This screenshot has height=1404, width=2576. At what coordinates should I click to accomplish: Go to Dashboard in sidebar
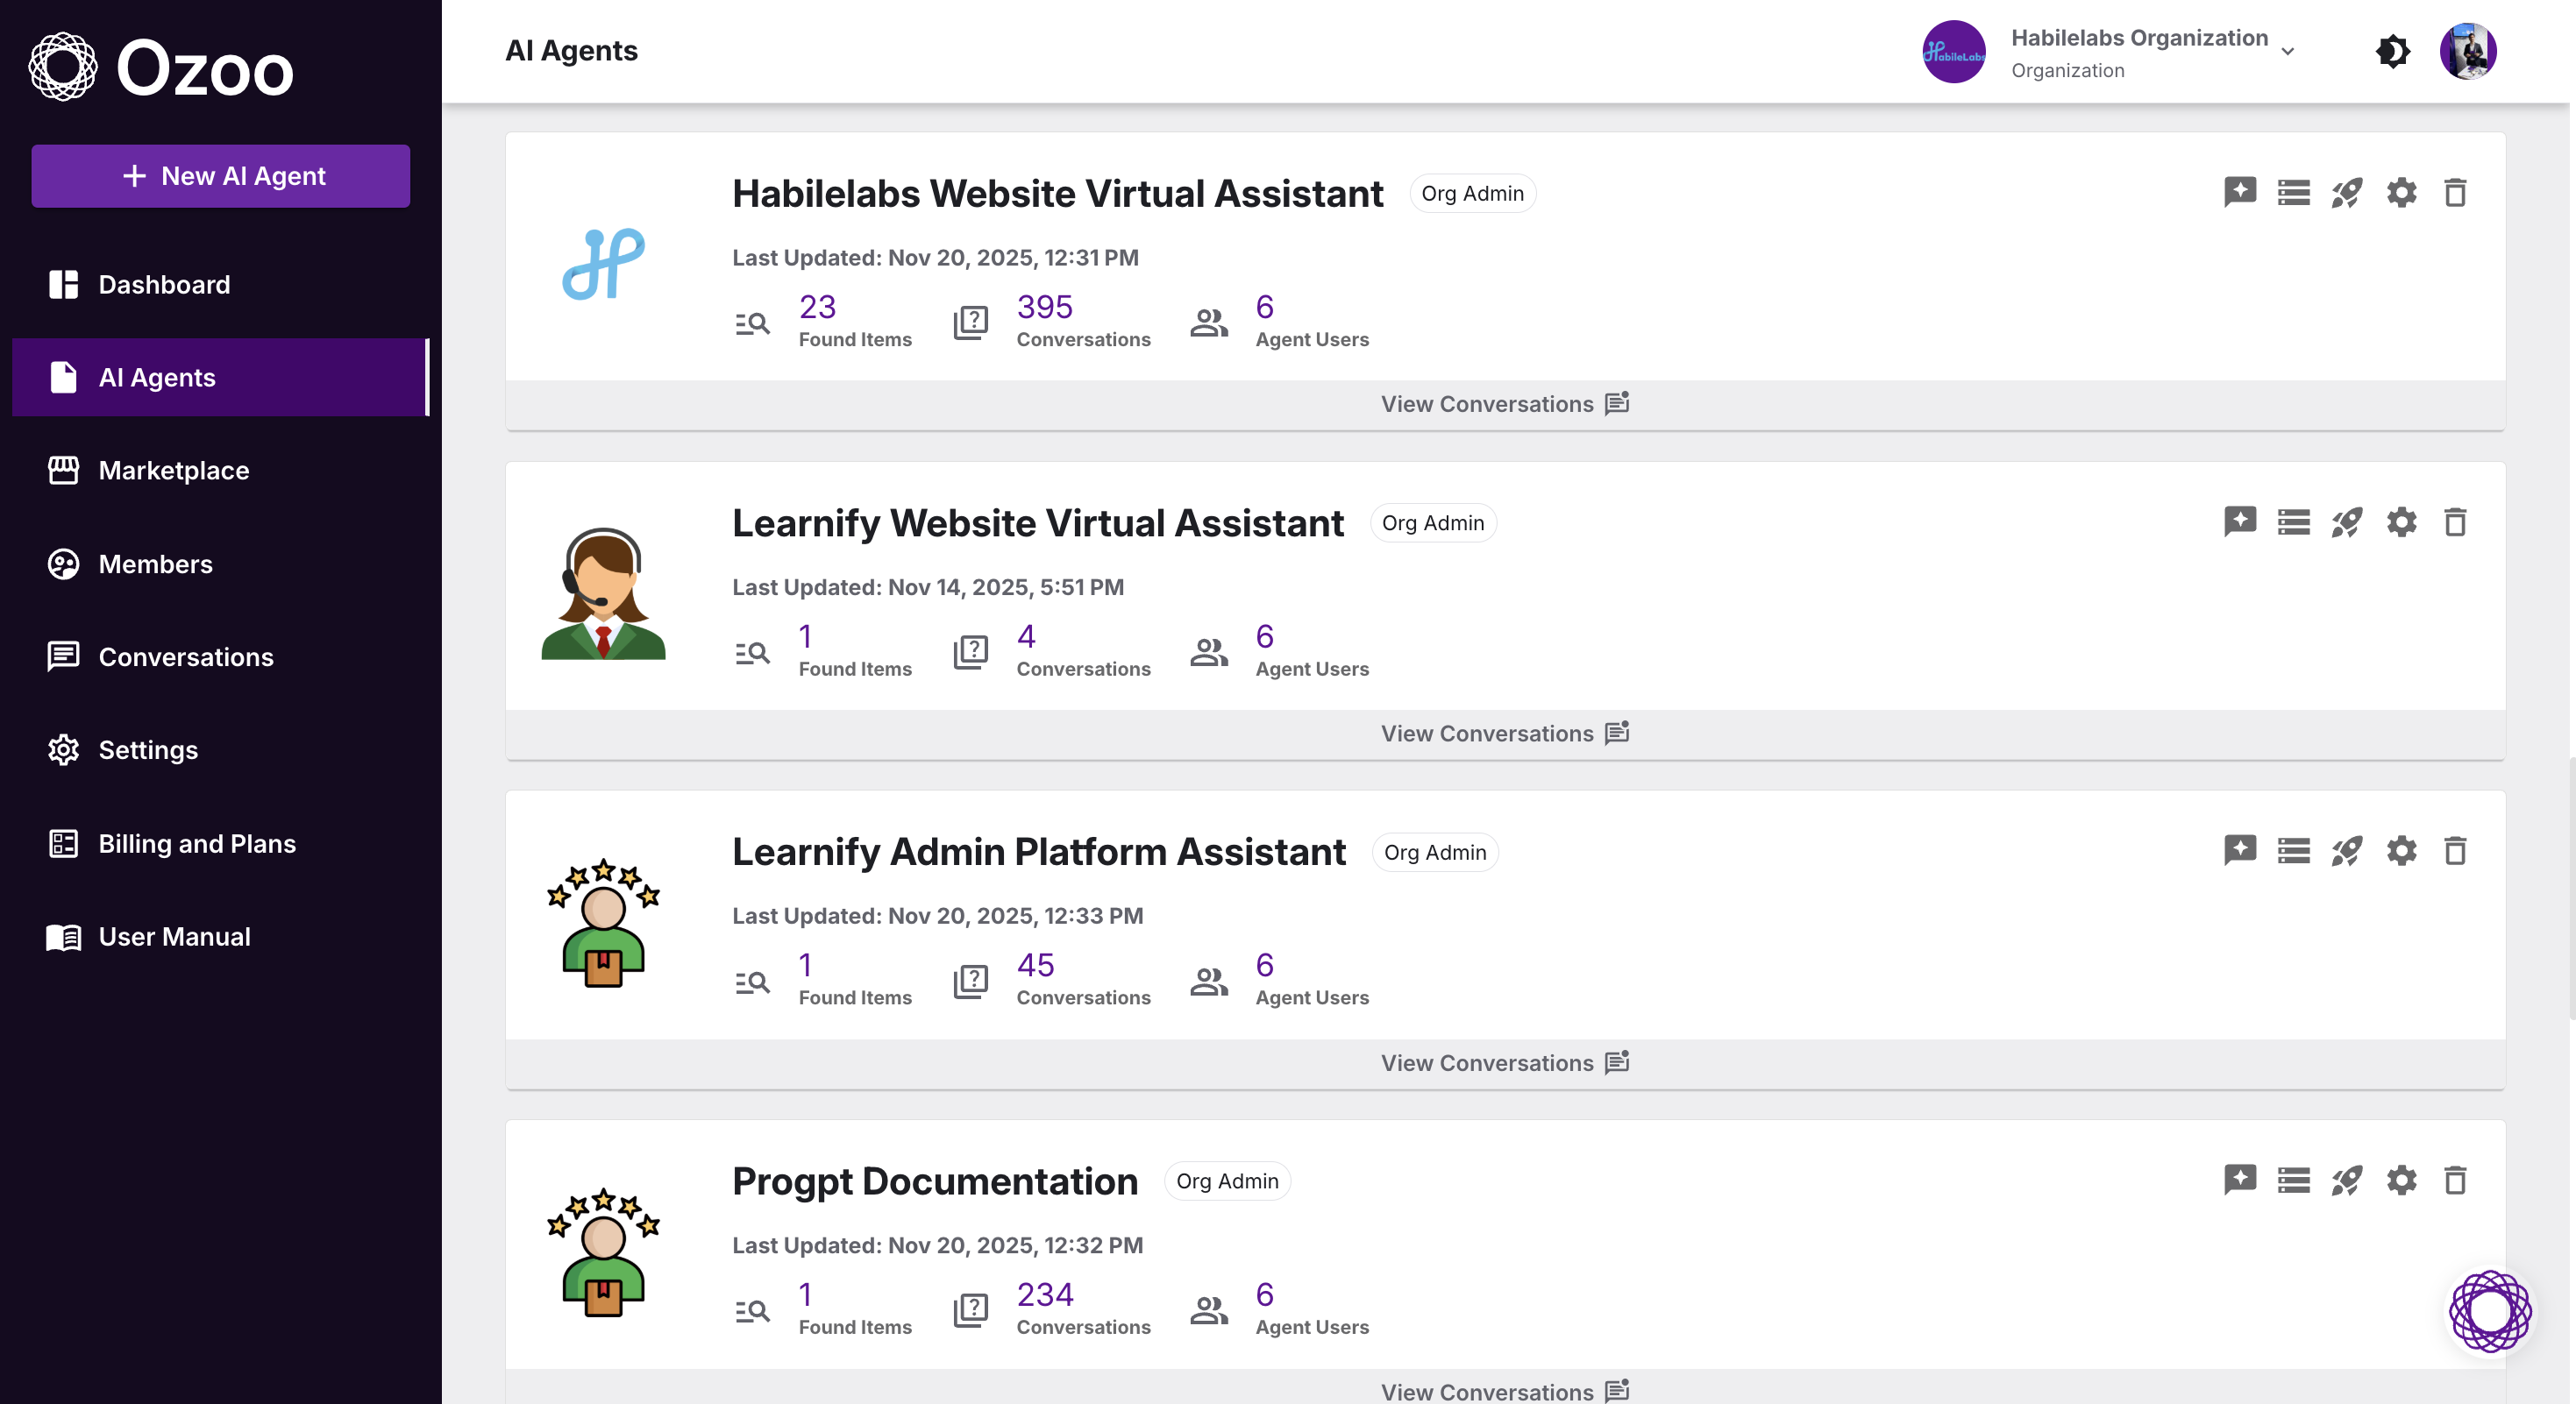220,285
